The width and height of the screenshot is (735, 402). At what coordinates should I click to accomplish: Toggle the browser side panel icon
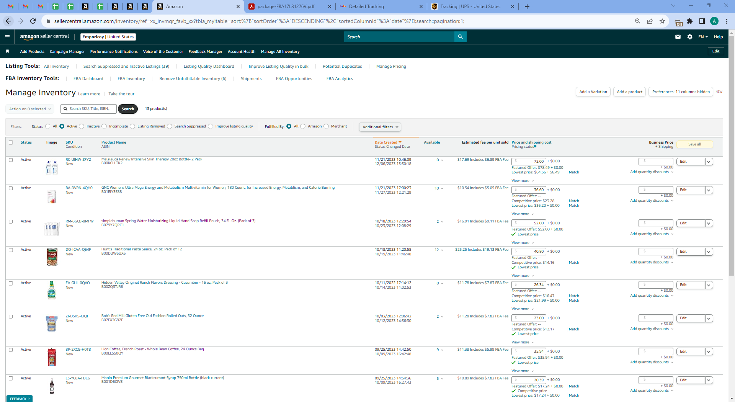pyautogui.click(x=702, y=21)
